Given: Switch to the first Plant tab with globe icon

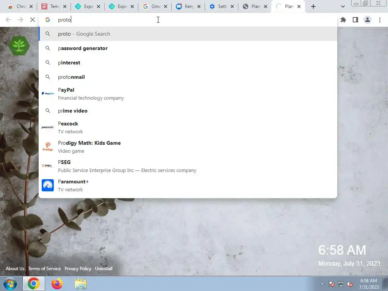Looking at the screenshot, I should (255, 6).
